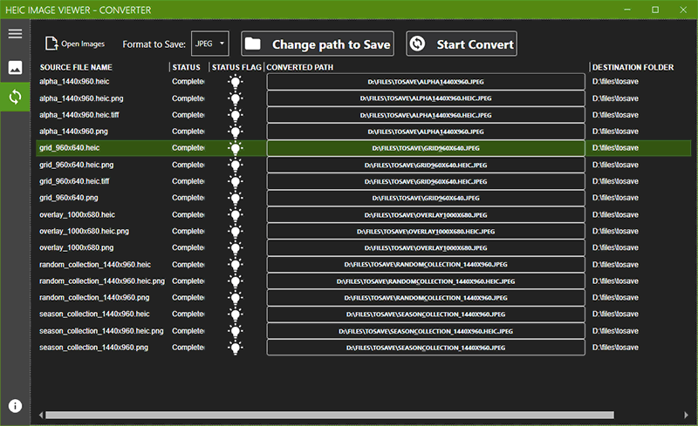The width and height of the screenshot is (698, 426).
Task: Click the Open Images file icon
Action: pyautogui.click(x=51, y=44)
